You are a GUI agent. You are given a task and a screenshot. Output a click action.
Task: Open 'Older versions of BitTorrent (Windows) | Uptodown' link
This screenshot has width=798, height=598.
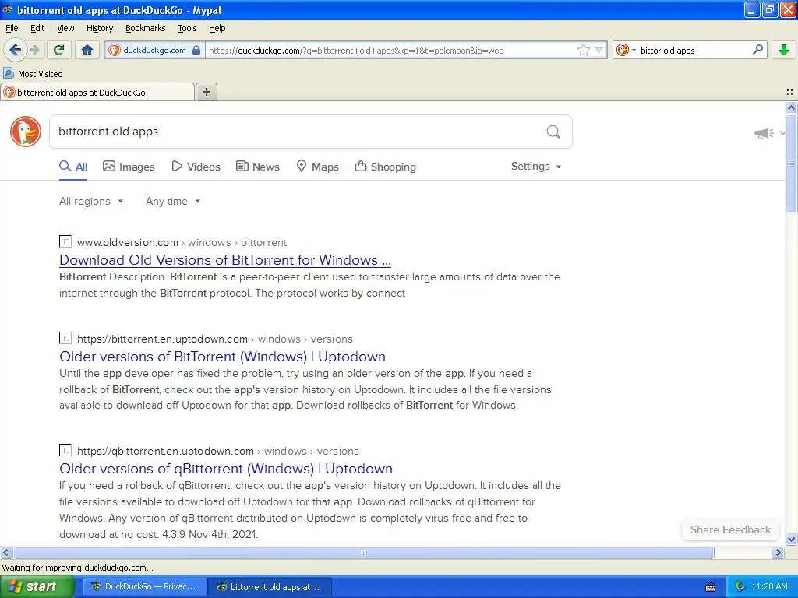(x=222, y=357)
